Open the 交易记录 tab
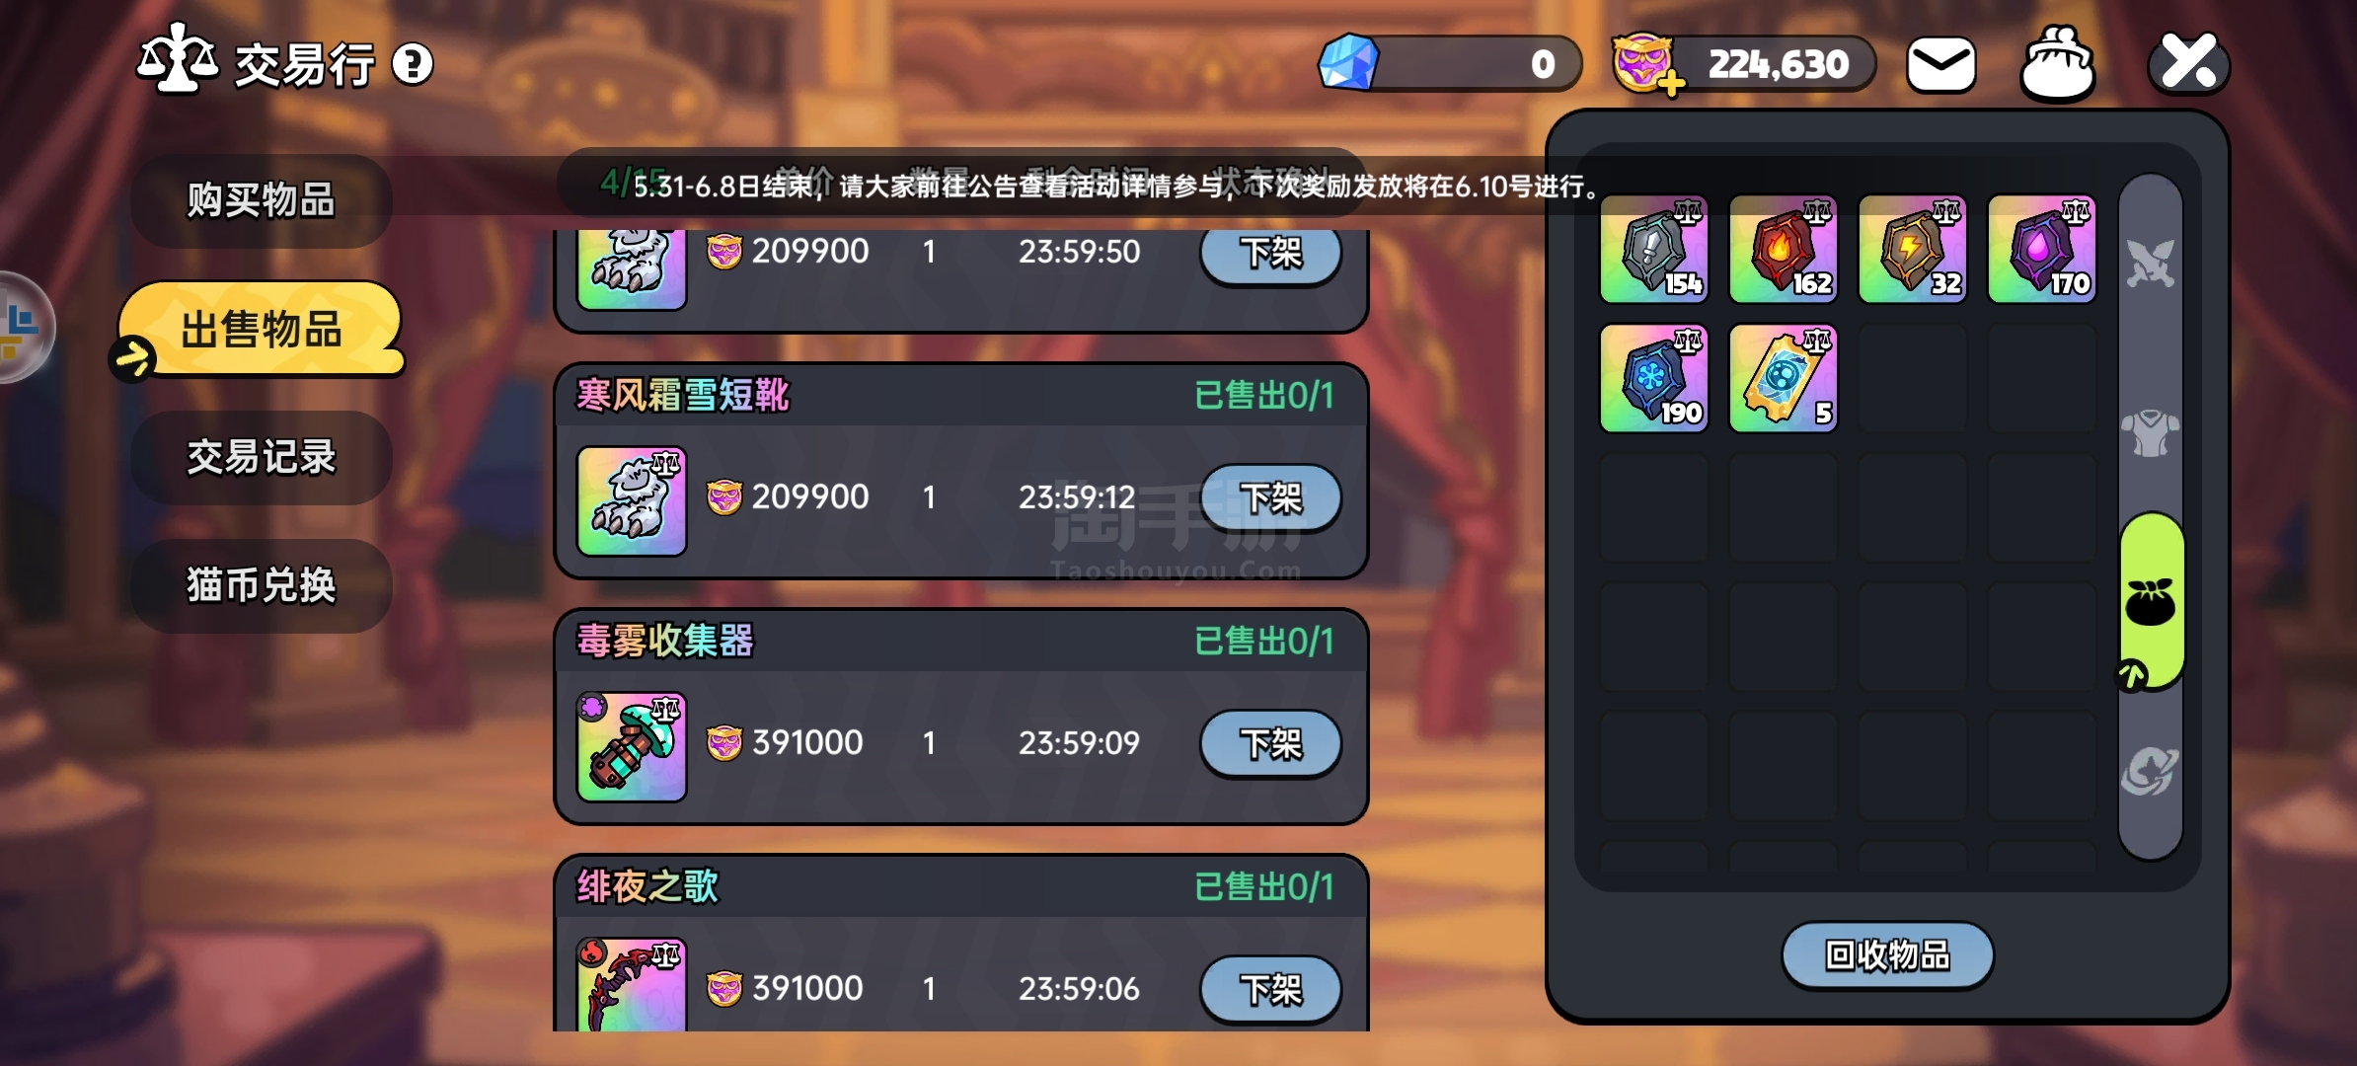 (262, 458)
